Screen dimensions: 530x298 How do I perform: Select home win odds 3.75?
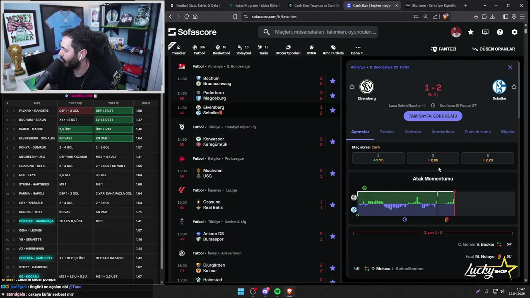378,158
